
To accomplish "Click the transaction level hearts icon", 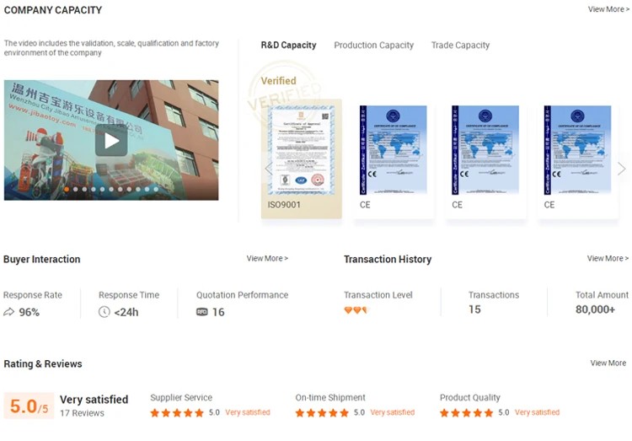I will click(356, 309).
